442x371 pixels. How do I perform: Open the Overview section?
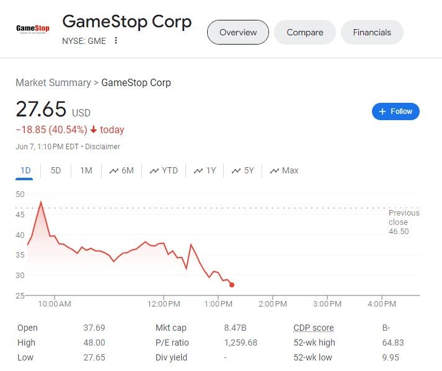point(237,32)
